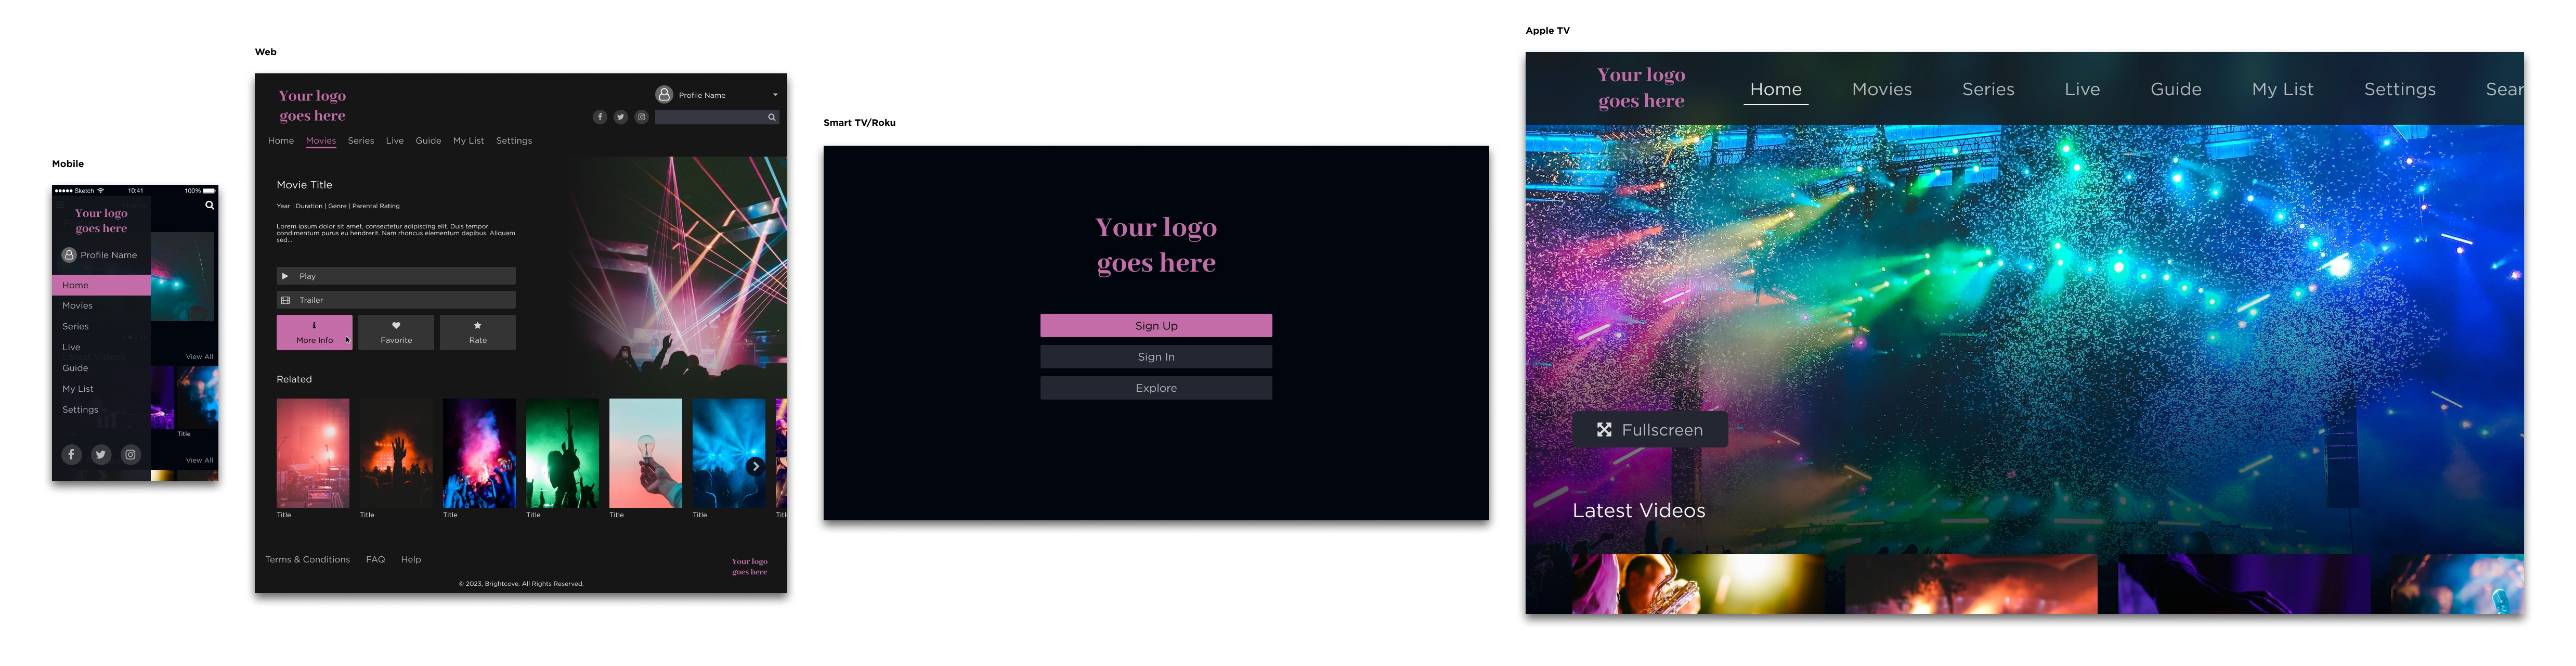Viewport: 2576px width, 666px height.
Task: Open the My List tab in Web navigation
Action: coord(468,141)
